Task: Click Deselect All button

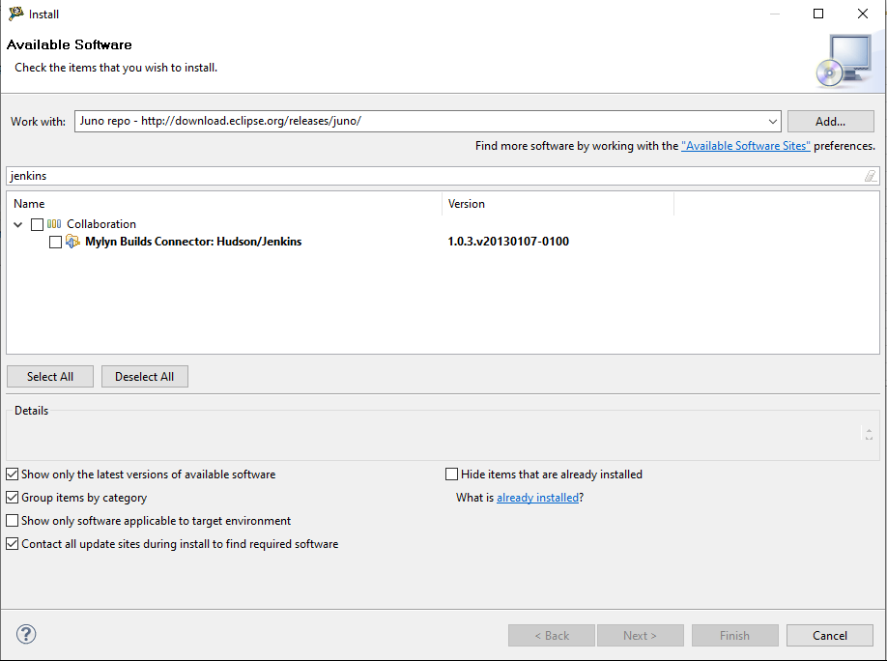Action: [145, 376]
